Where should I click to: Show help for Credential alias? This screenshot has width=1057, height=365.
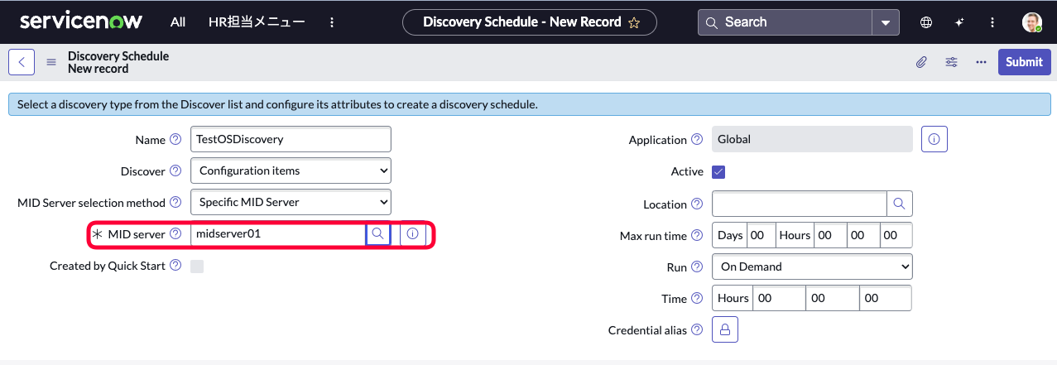click(697, 329)
